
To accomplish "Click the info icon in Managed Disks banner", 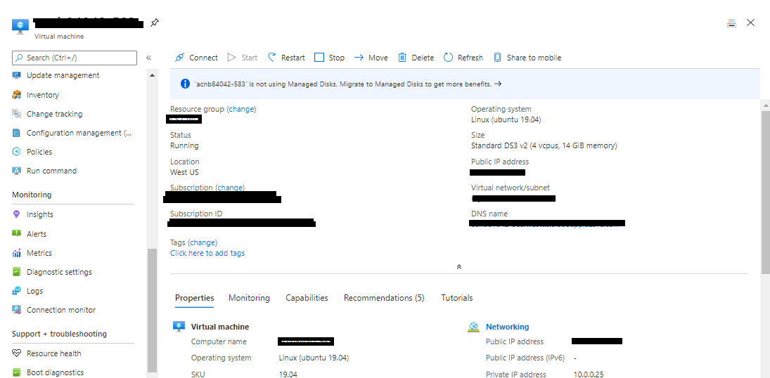I will pos(185,84).
